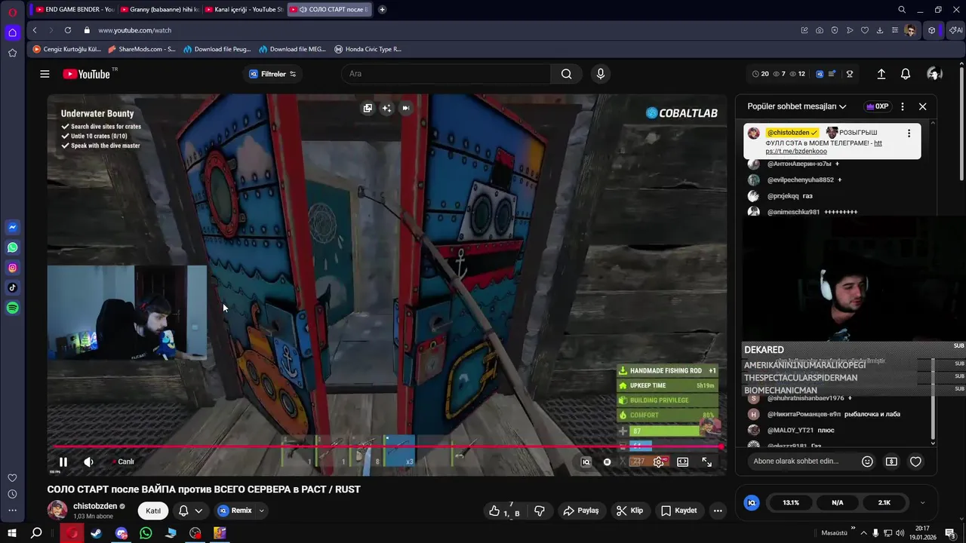Mute the video volume speaker

(x=88, y=462)
